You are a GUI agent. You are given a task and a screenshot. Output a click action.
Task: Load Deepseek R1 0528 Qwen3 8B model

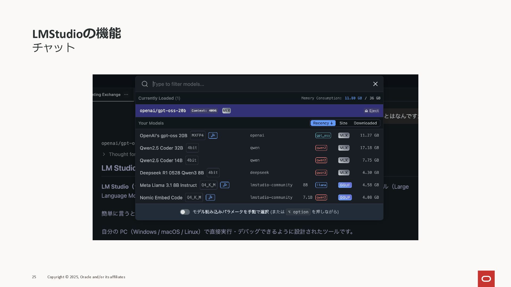(172, 173)
